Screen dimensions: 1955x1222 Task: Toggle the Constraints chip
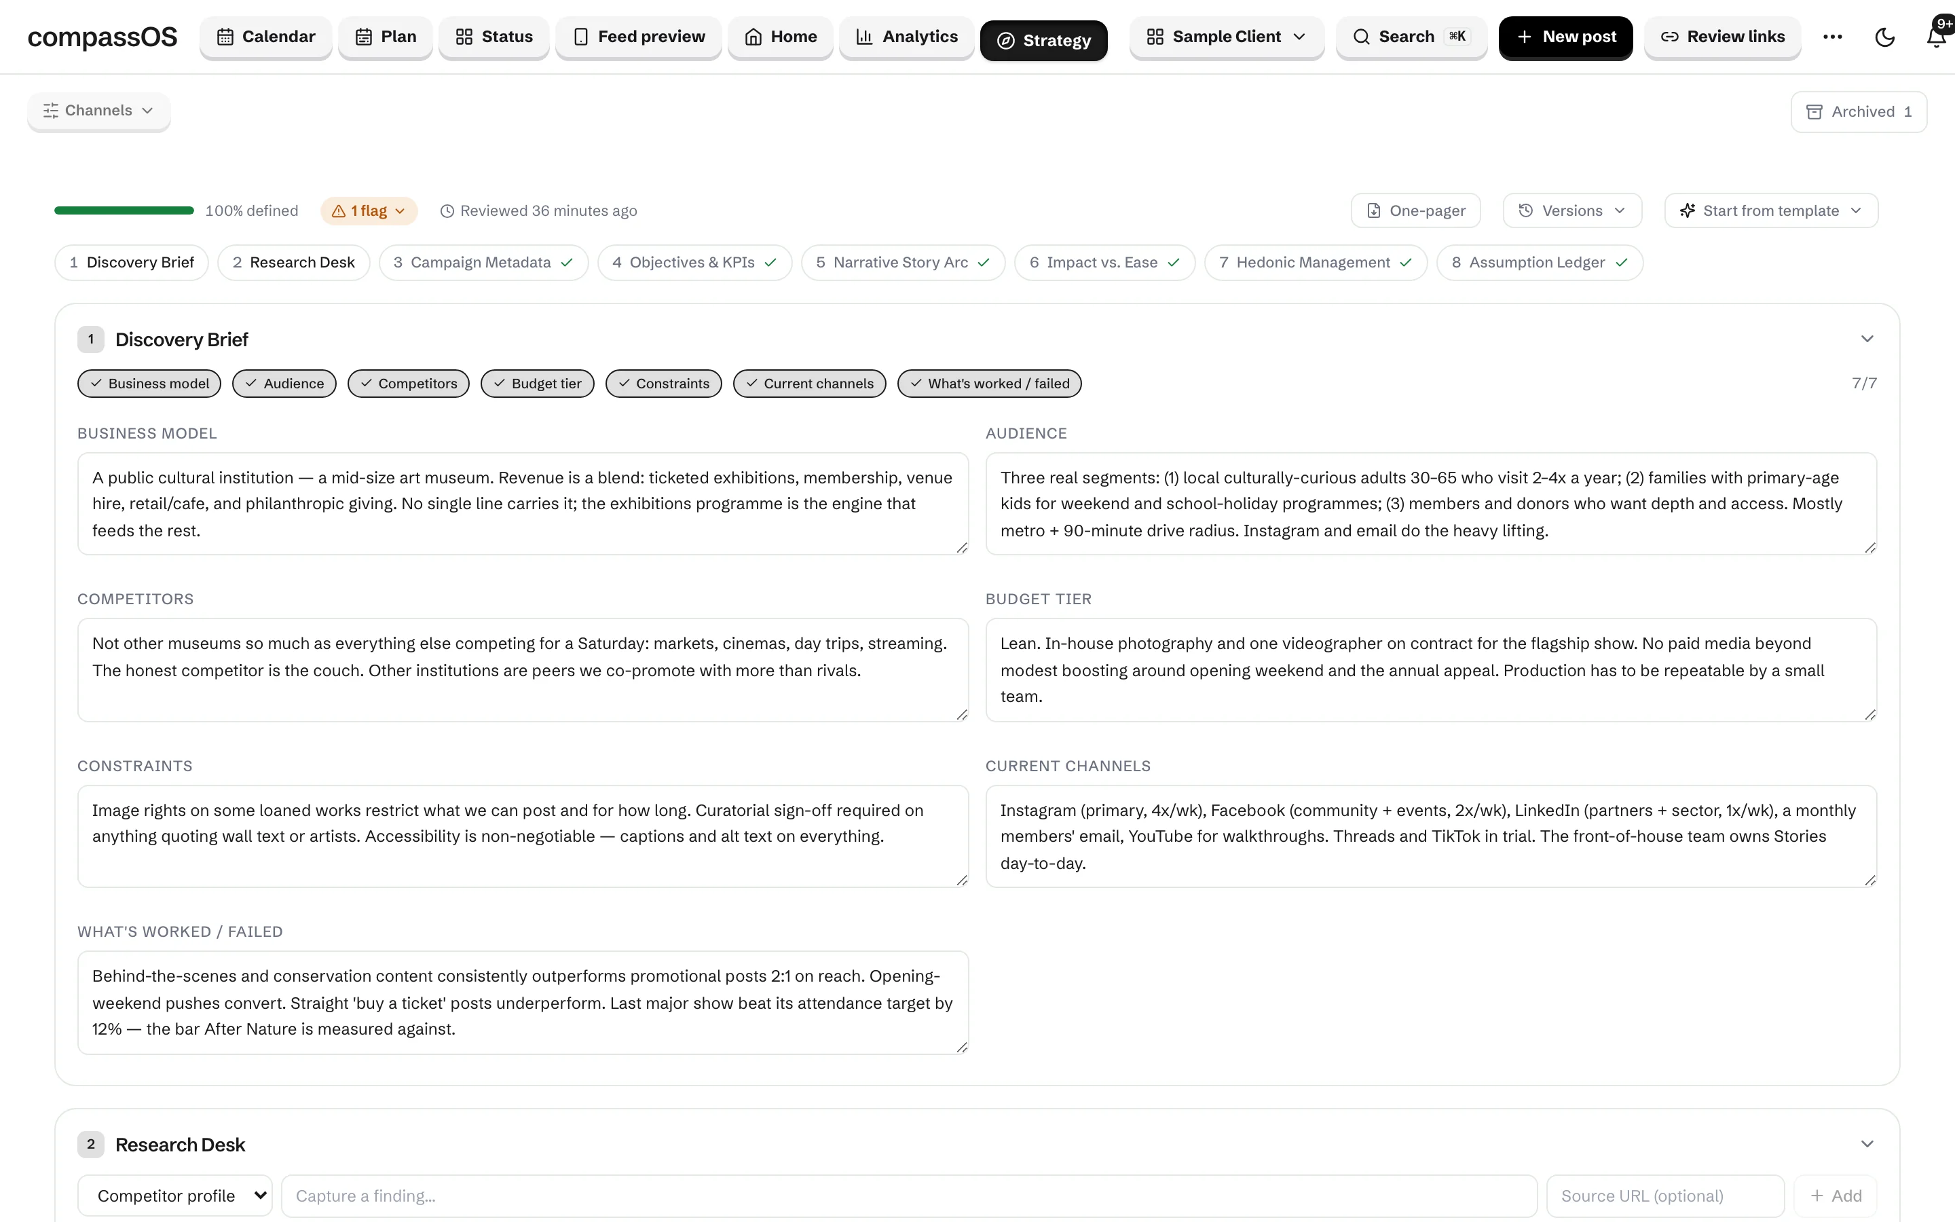(663, 384)
